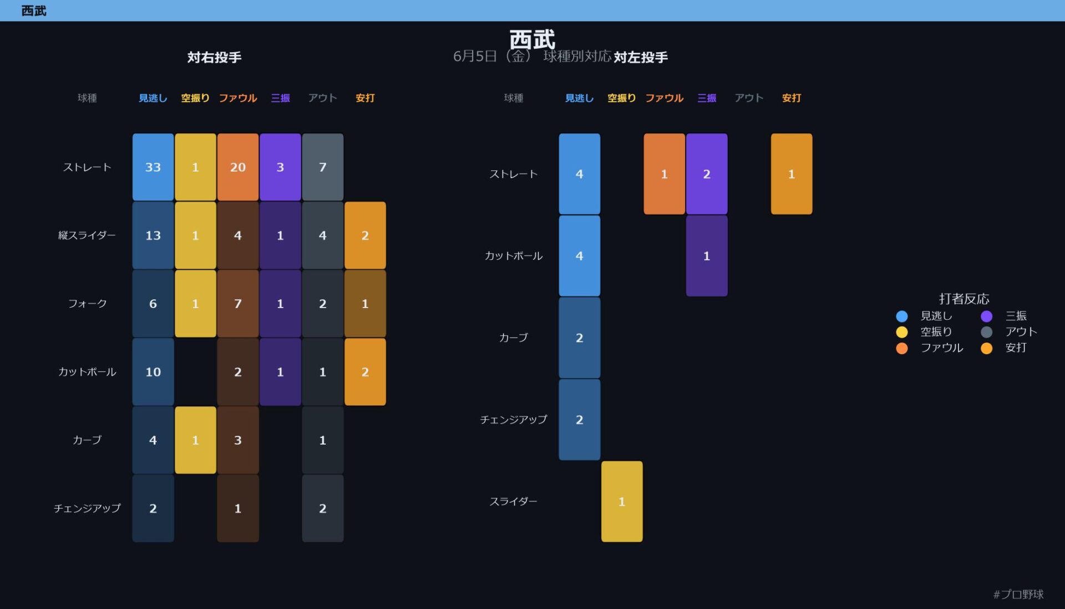Click the 見逃し column header under 対右投手
1065x609 pixels.
153,98
